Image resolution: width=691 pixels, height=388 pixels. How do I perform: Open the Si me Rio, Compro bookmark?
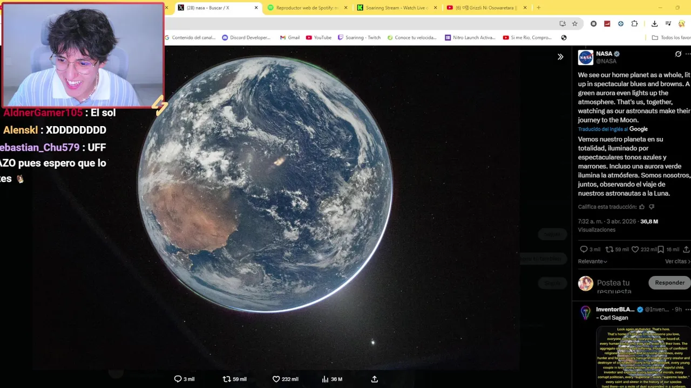coord(527,38)
